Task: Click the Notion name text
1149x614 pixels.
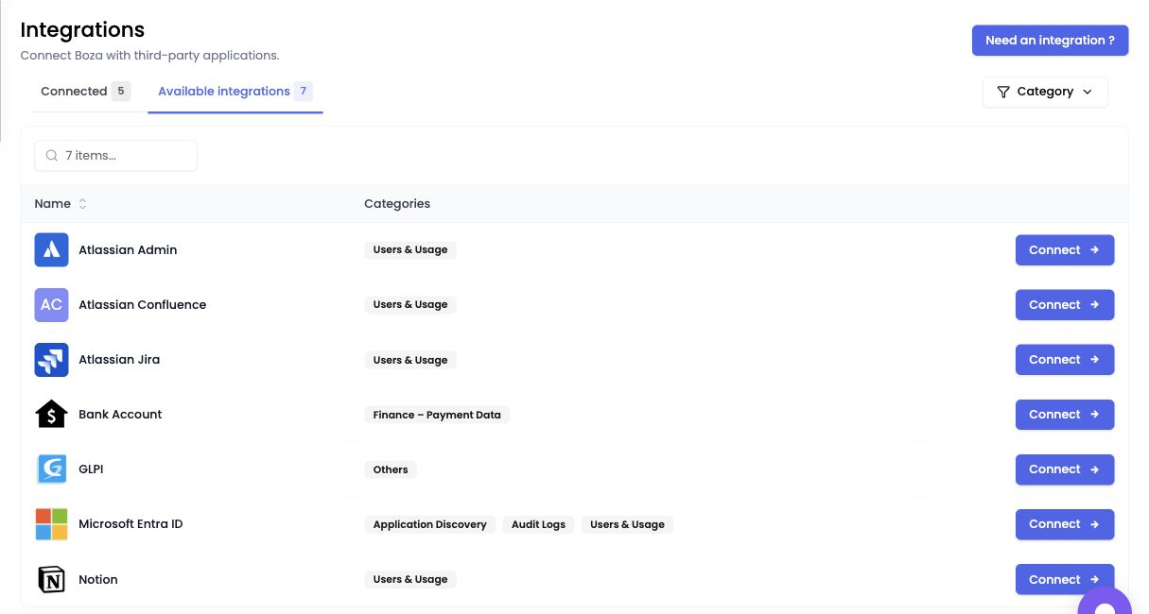Action: tap(98, 579)
